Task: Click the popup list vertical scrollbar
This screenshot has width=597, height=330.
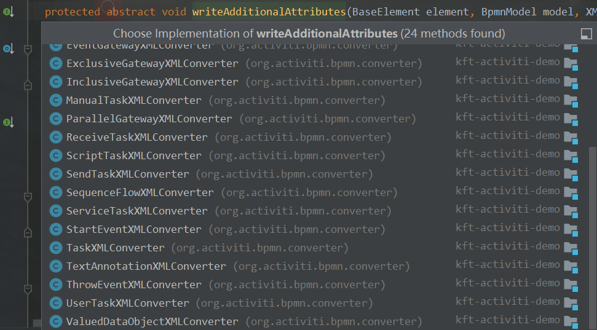Action: tap(593, 238)
